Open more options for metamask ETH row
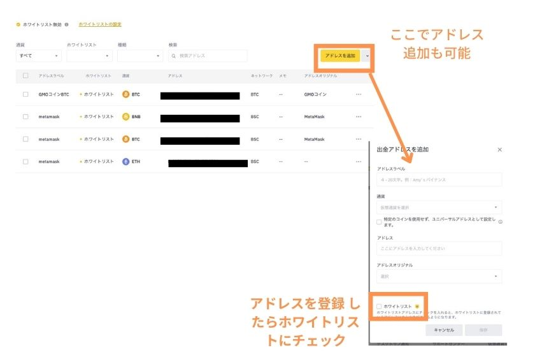The width and height of the screenshot is (535, 357). pos(359,161)
